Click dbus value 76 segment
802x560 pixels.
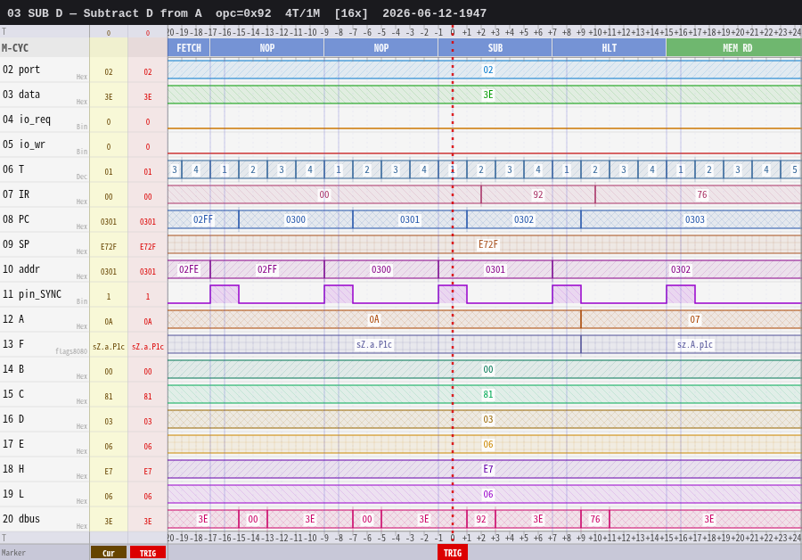[x=595, y=519]
